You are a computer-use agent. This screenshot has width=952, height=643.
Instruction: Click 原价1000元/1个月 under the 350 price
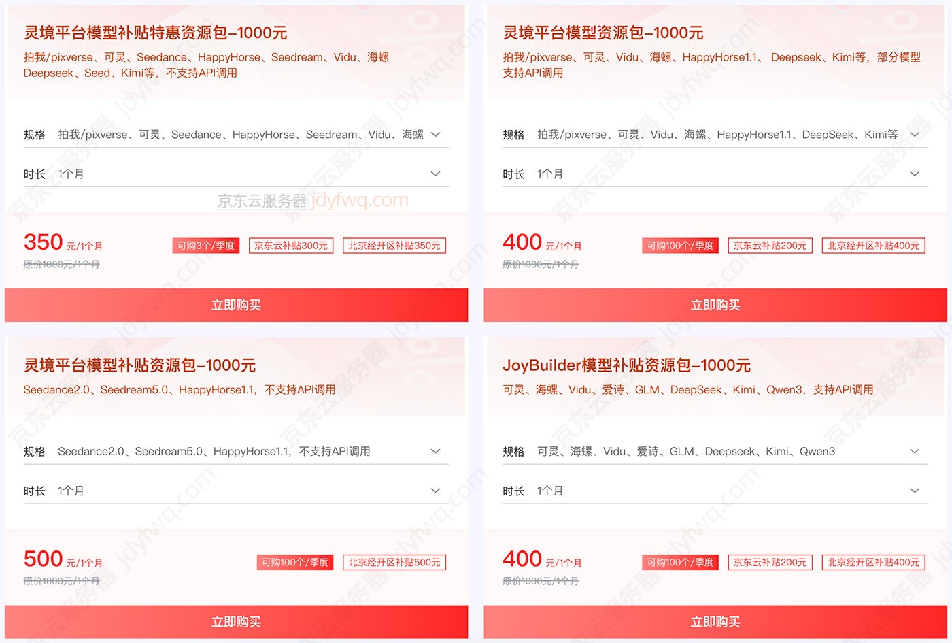62,264
